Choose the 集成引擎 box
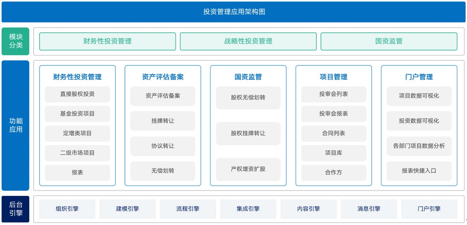The height and width of the screenshot is (225, 467). click(x=248, y=209)
